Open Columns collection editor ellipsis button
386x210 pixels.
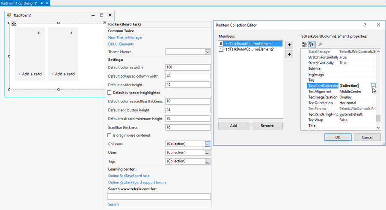point(207,144)
